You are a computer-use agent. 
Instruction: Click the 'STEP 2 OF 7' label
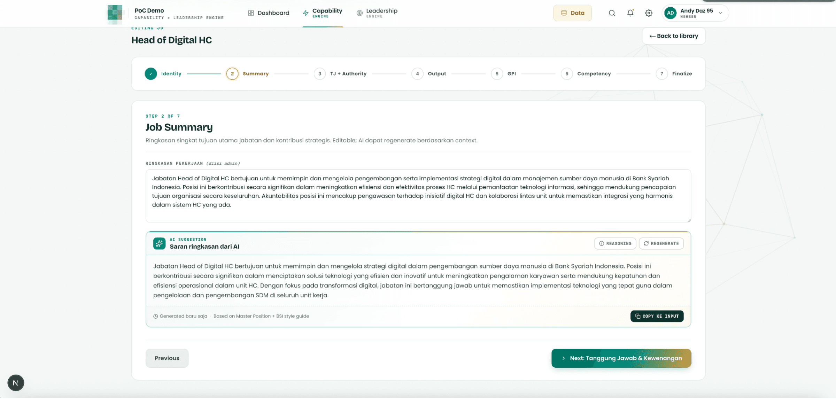click(163, 116)
